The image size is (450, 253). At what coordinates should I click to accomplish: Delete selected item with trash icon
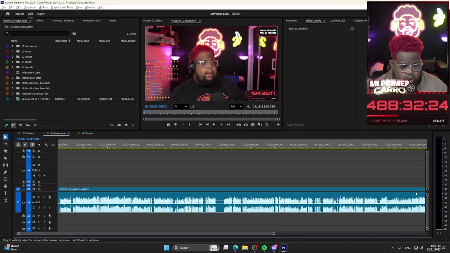pyautogui.click(x=133, y=125)
